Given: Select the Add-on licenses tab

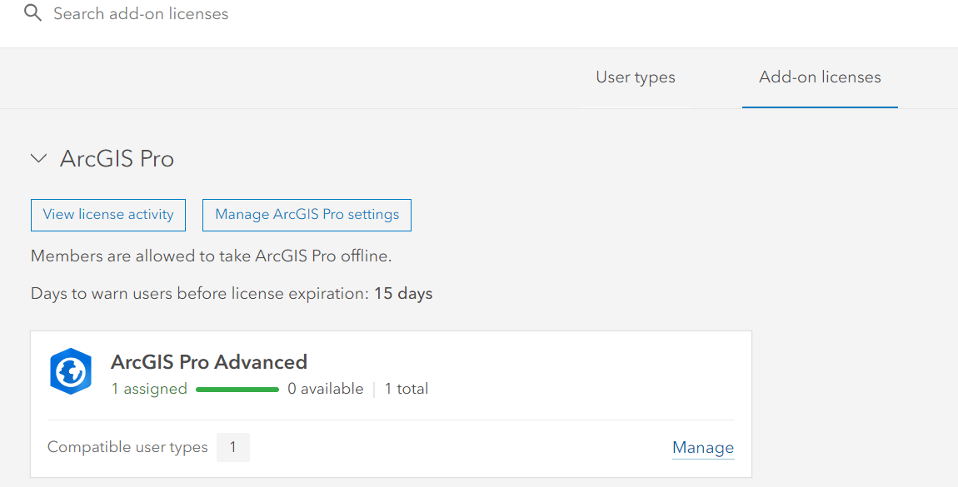Looking at the screenshot, I should (x=819, y=77).
